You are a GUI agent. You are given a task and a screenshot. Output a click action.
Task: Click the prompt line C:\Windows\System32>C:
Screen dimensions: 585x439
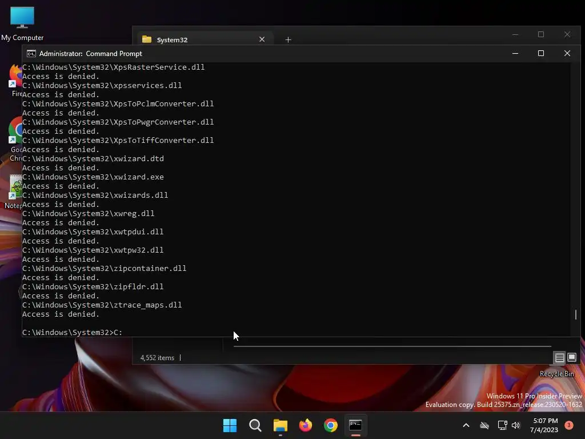72,332
